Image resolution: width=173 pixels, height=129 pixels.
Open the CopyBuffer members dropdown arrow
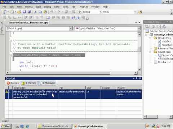(x=139, y=28)
